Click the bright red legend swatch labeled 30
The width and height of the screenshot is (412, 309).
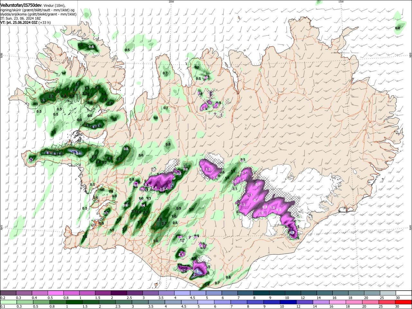tap(404, 302)
